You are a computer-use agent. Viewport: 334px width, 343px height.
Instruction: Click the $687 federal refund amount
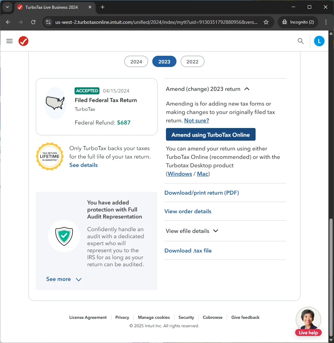pos(124,122)
